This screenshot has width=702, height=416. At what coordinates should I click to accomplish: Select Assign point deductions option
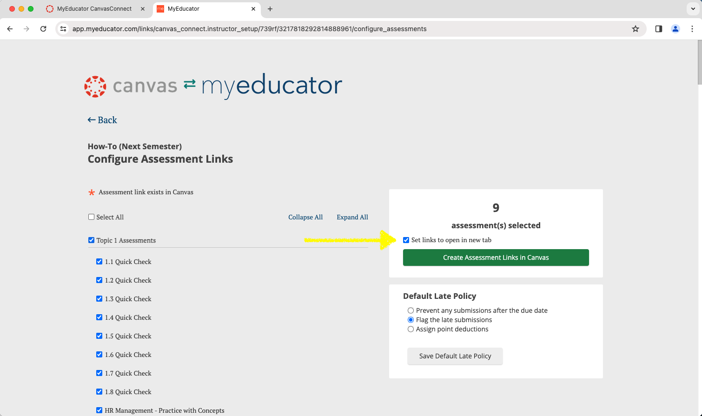[411, 329]
